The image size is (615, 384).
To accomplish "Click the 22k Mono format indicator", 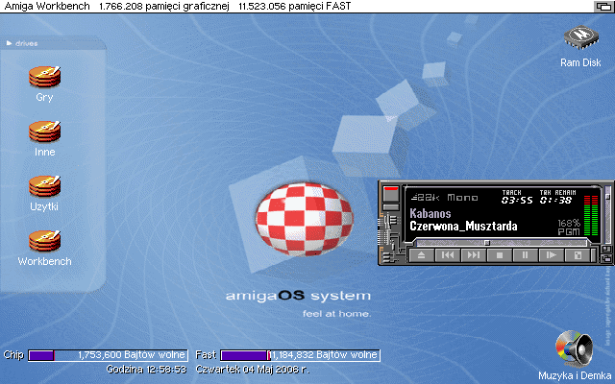I will tap(444, 198).
